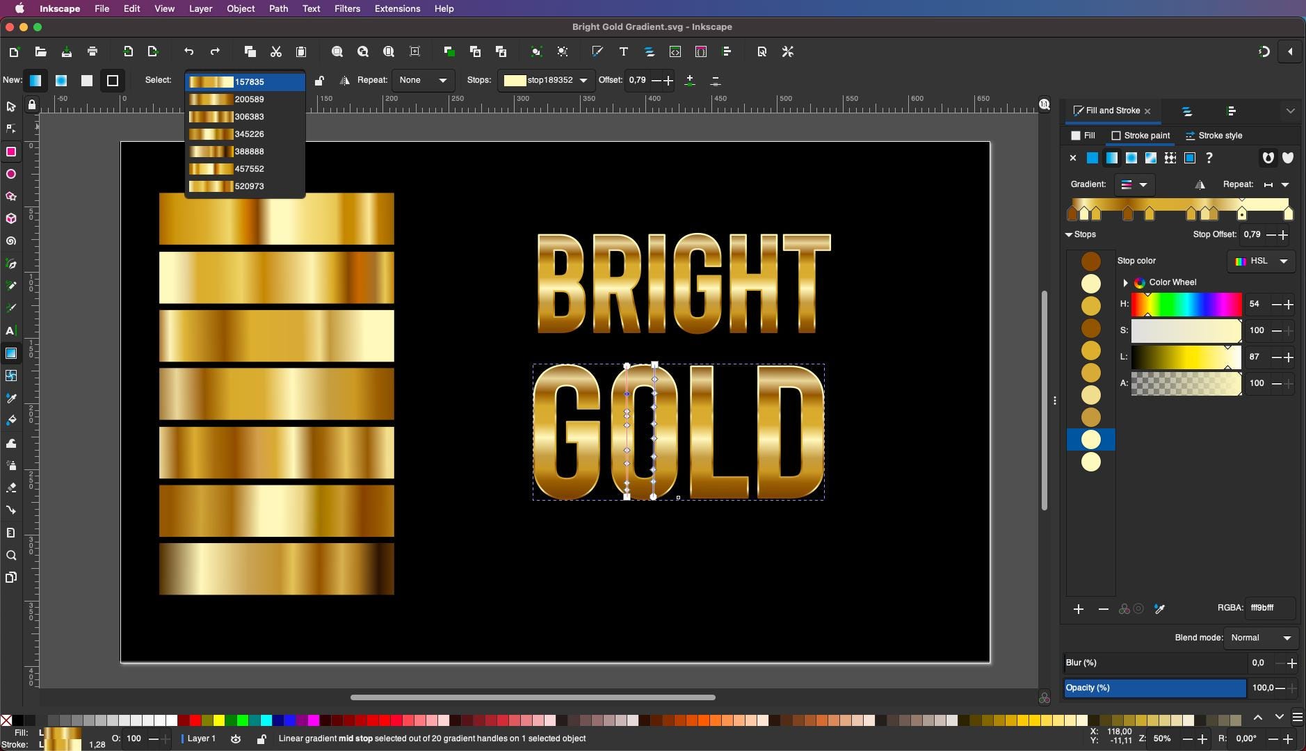
Task: Enable pattern fill for the stroke
Action: [1170, 159]
